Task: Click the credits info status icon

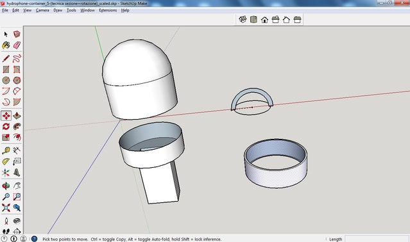Action: pyautogui.click(x=14, y=239)
